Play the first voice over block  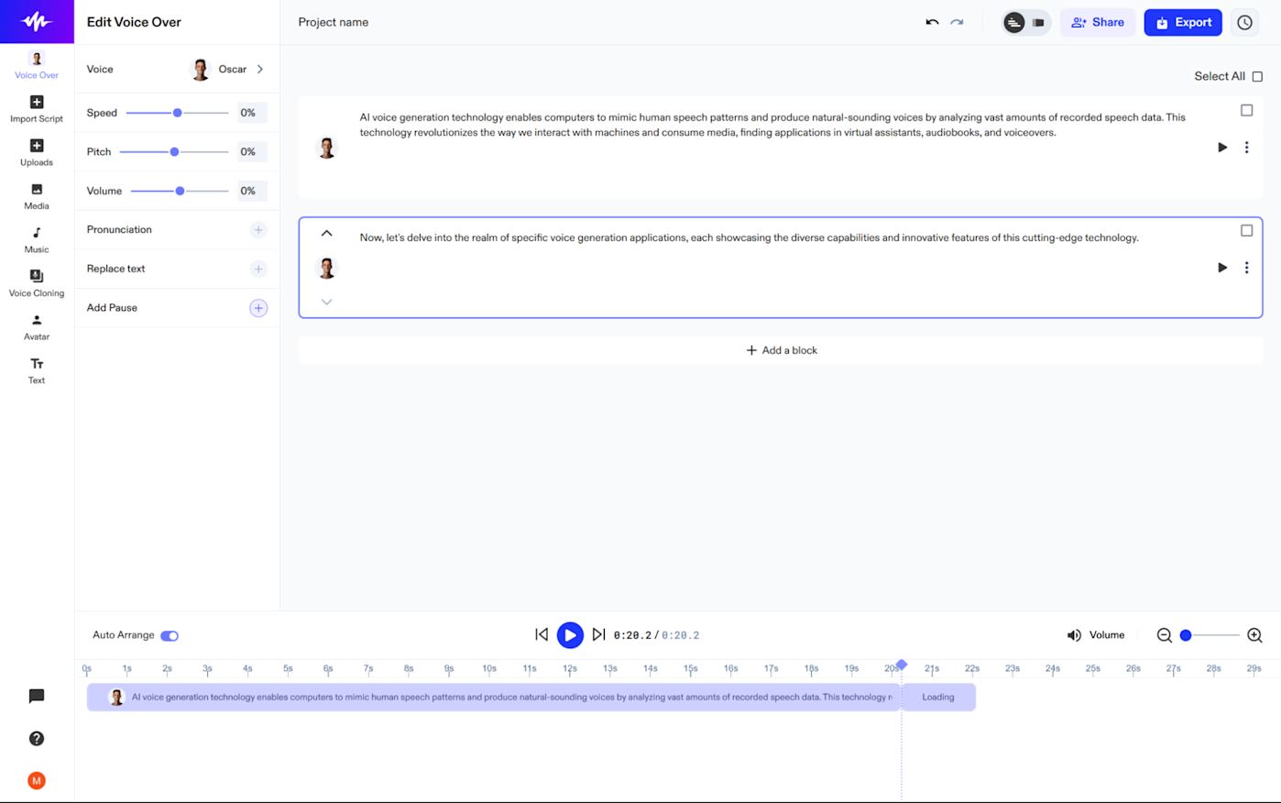click(x=1221, y=147)
